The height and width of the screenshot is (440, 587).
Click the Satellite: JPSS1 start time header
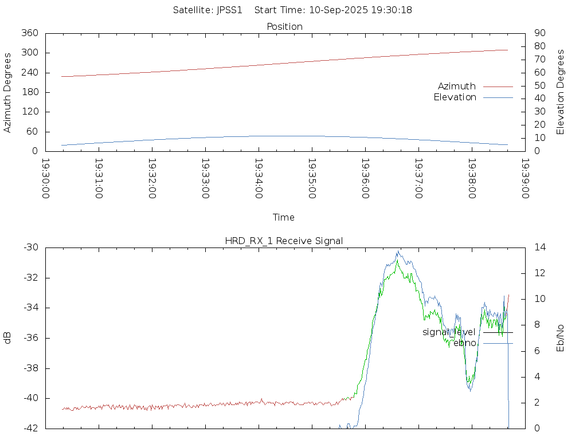[x=292, y=10]
